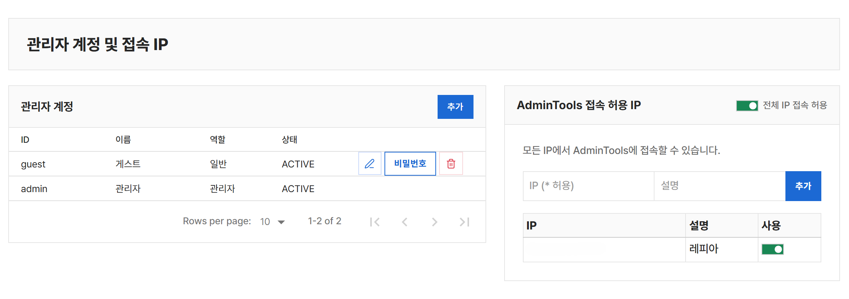The width and height of the screenshot is (849, 299).
Task: Click the 이름 column header
Action: tap(123, 139)
